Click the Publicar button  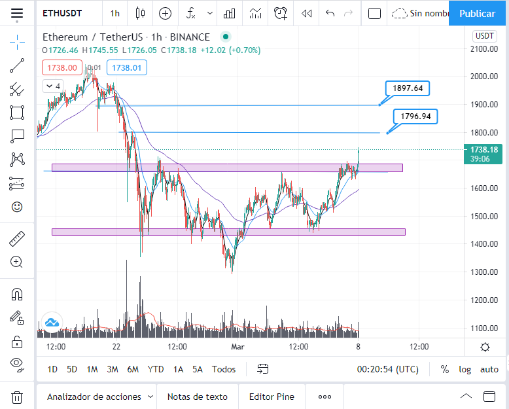click(x=477, y=13)
